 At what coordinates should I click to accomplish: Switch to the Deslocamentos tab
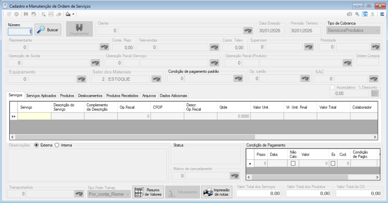[x=90, y=96]
